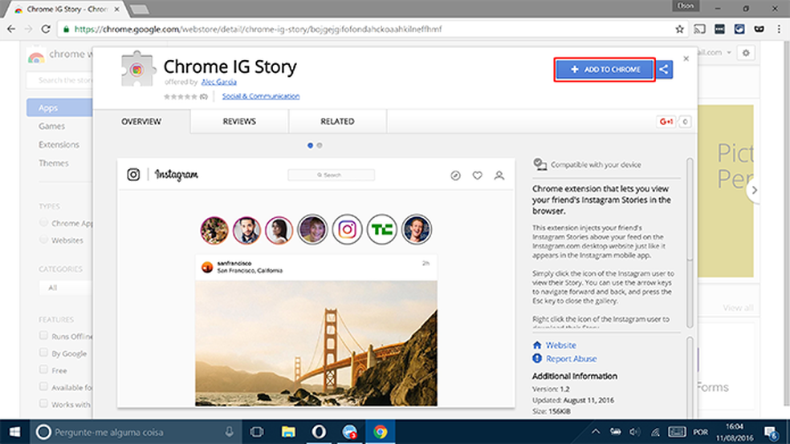790x444 pixels.
Task: Close the Chrome IG Story browser tab
Action: coord(117,9)
